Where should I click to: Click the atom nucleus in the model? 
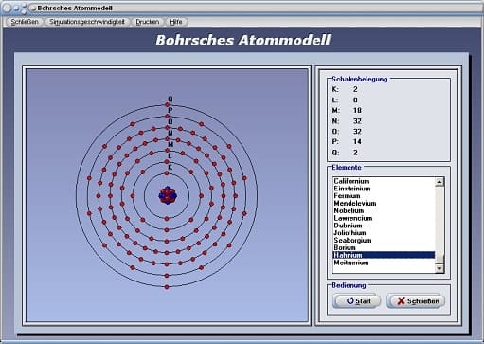click(168, 195)
